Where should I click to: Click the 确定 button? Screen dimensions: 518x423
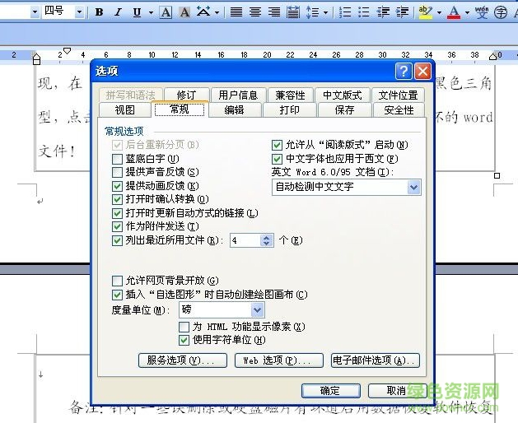pyautogui.click(x=329, y=390)
